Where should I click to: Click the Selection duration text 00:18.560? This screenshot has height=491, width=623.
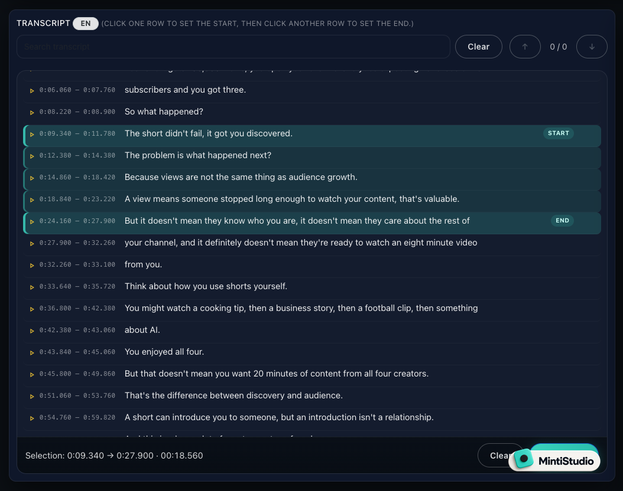click(x=181, y=456)
